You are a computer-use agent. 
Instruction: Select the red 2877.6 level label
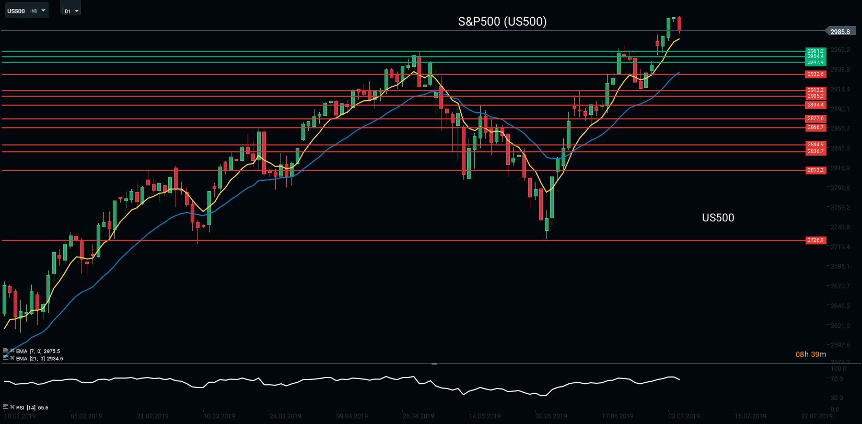tap(816, 119)
